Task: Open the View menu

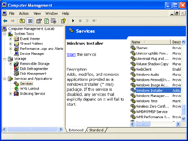Action: (37, 13)
